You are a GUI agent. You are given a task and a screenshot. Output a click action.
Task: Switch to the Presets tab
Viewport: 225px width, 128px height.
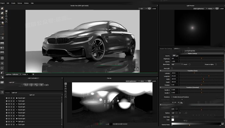pos(7,92)
